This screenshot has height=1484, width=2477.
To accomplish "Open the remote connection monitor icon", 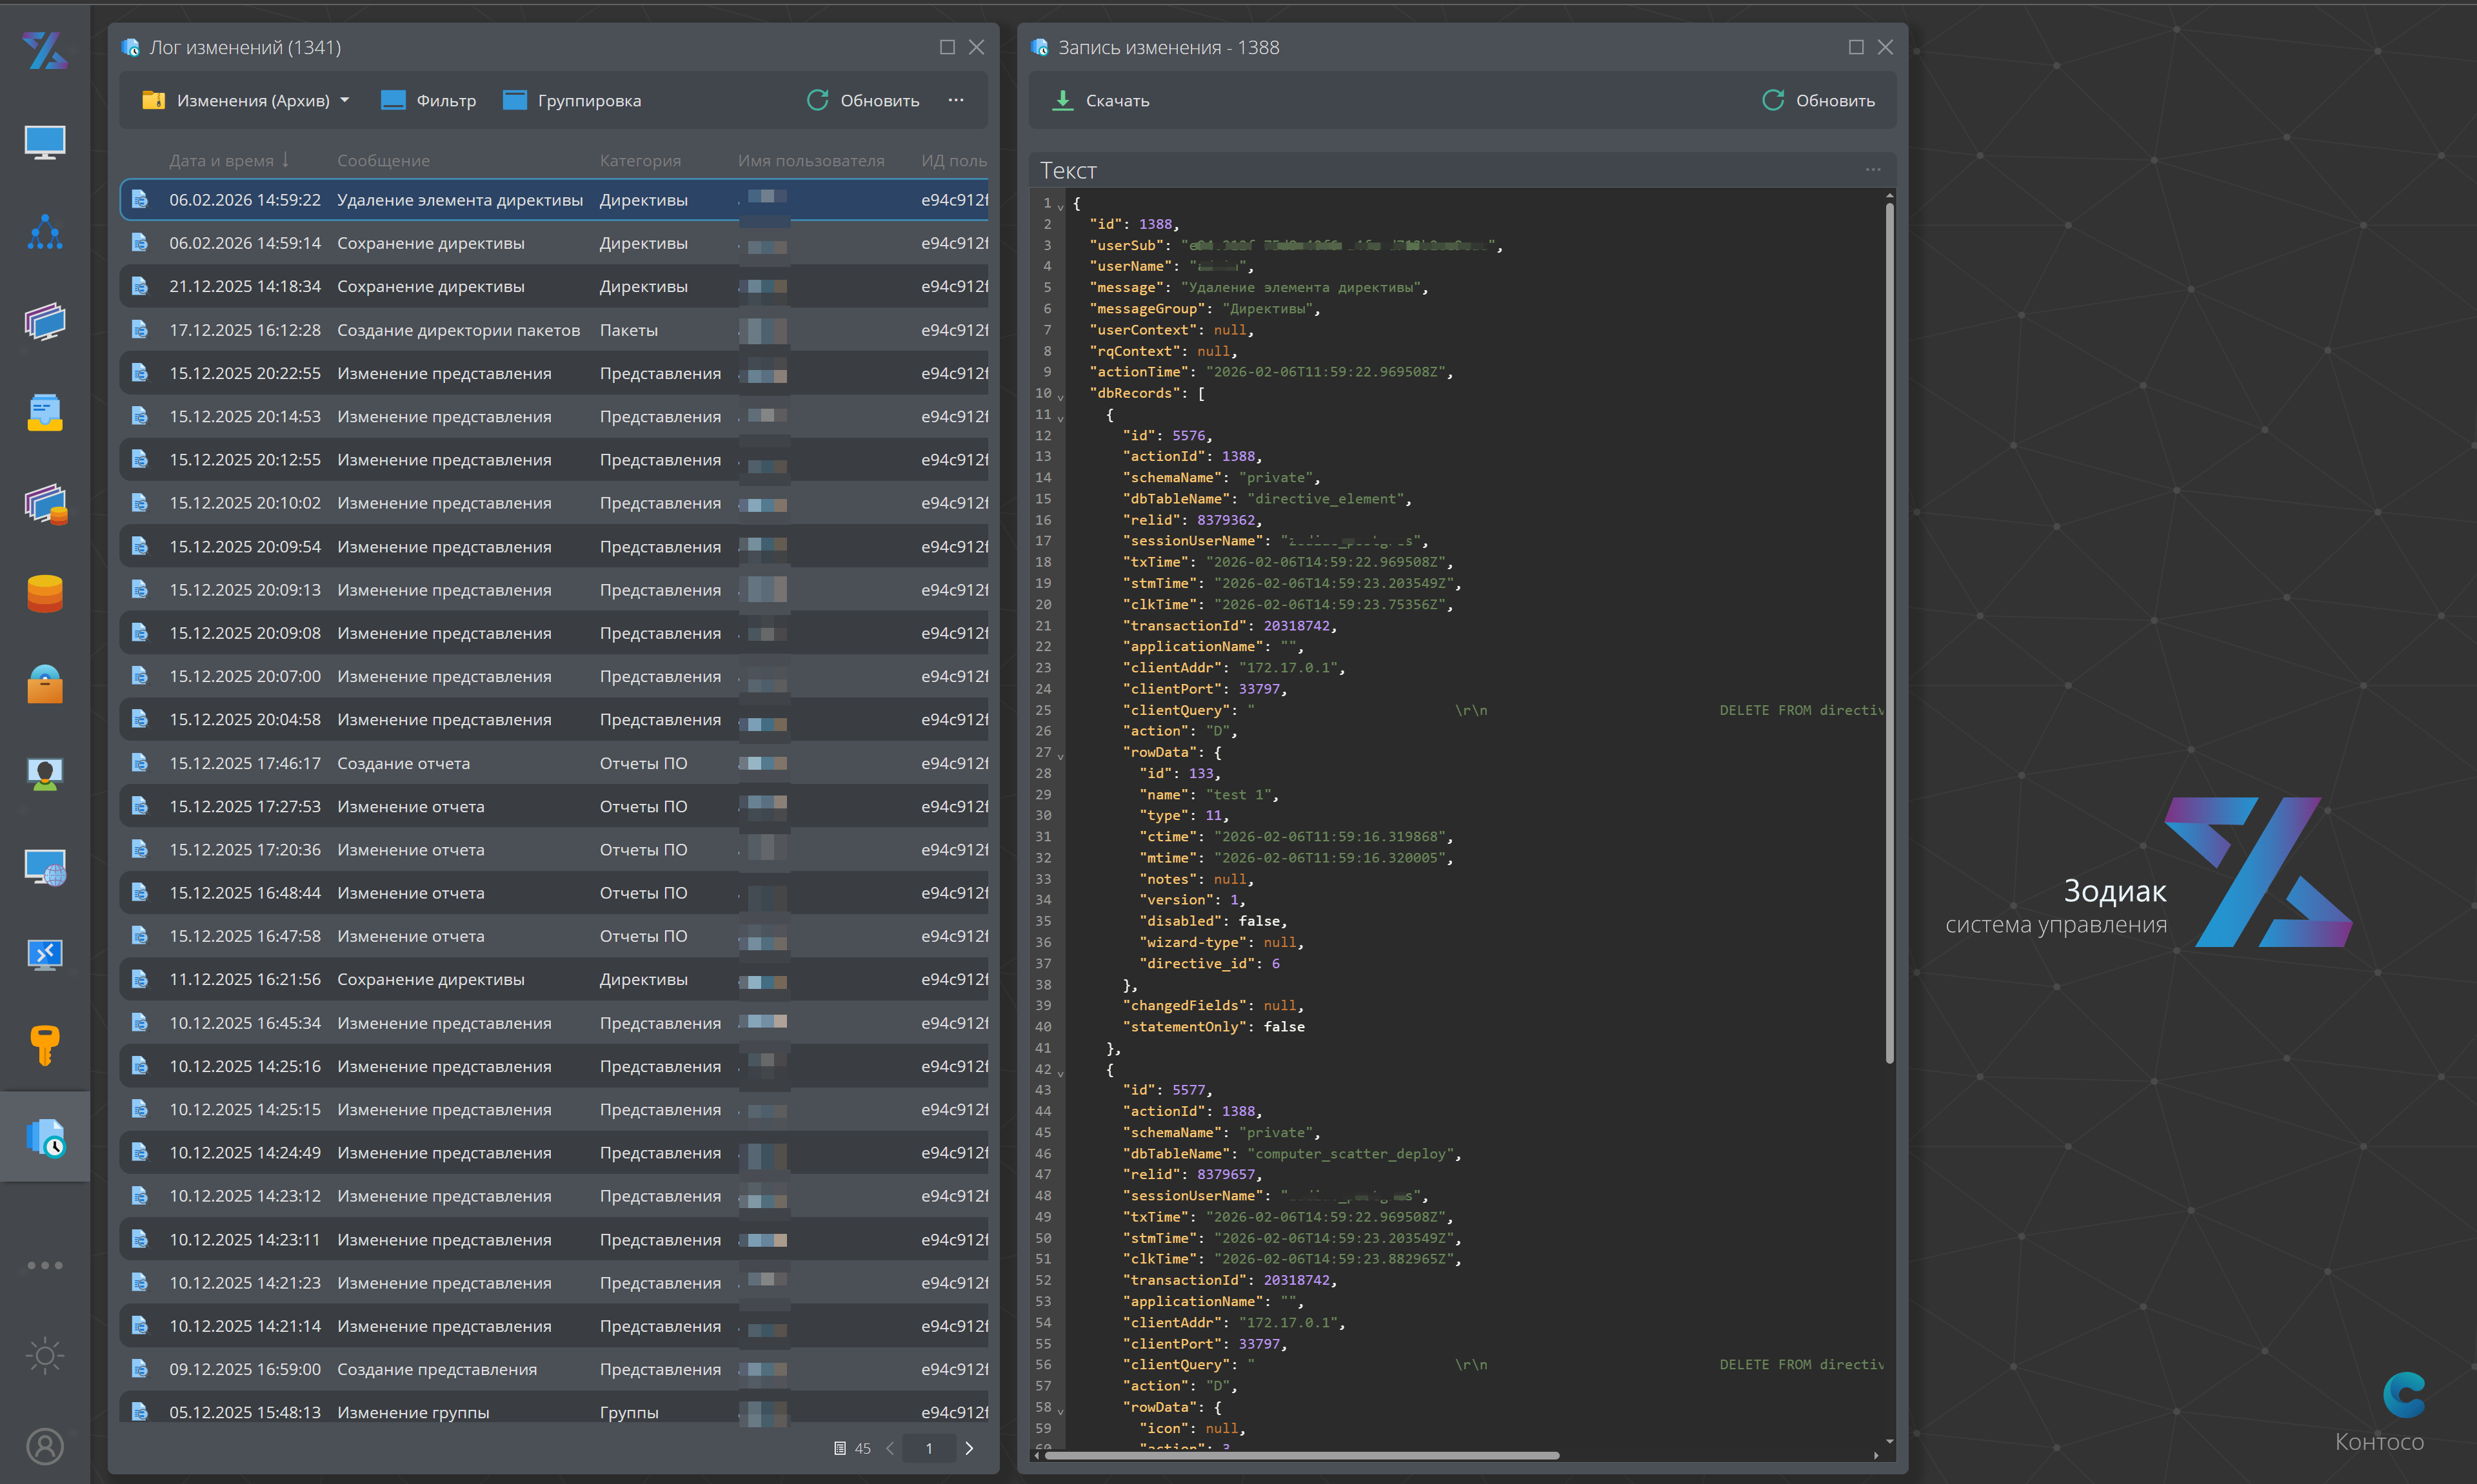I will click(x=45, y=955).
